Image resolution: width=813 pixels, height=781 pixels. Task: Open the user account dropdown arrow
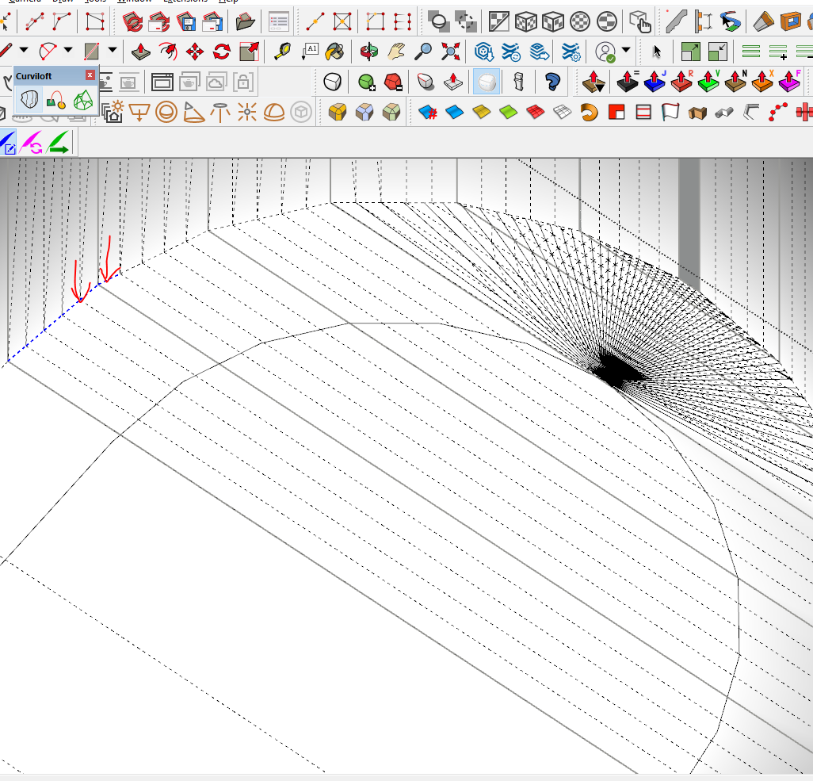click(x=626, y=50)
